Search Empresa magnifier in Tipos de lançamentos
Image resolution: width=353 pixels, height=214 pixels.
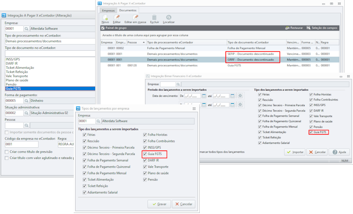98,121
